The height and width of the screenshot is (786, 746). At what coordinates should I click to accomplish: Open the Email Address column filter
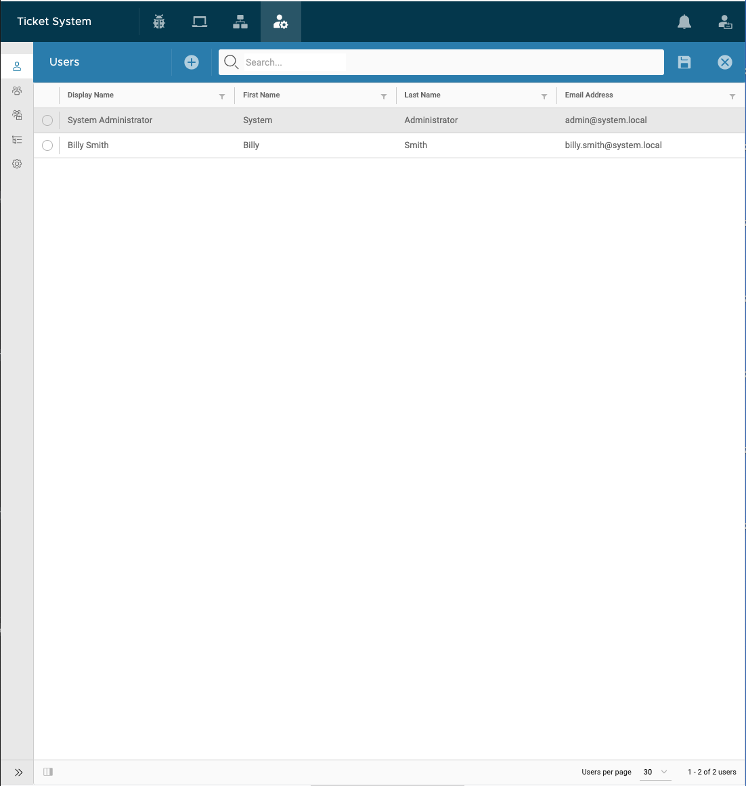point(732,96)
